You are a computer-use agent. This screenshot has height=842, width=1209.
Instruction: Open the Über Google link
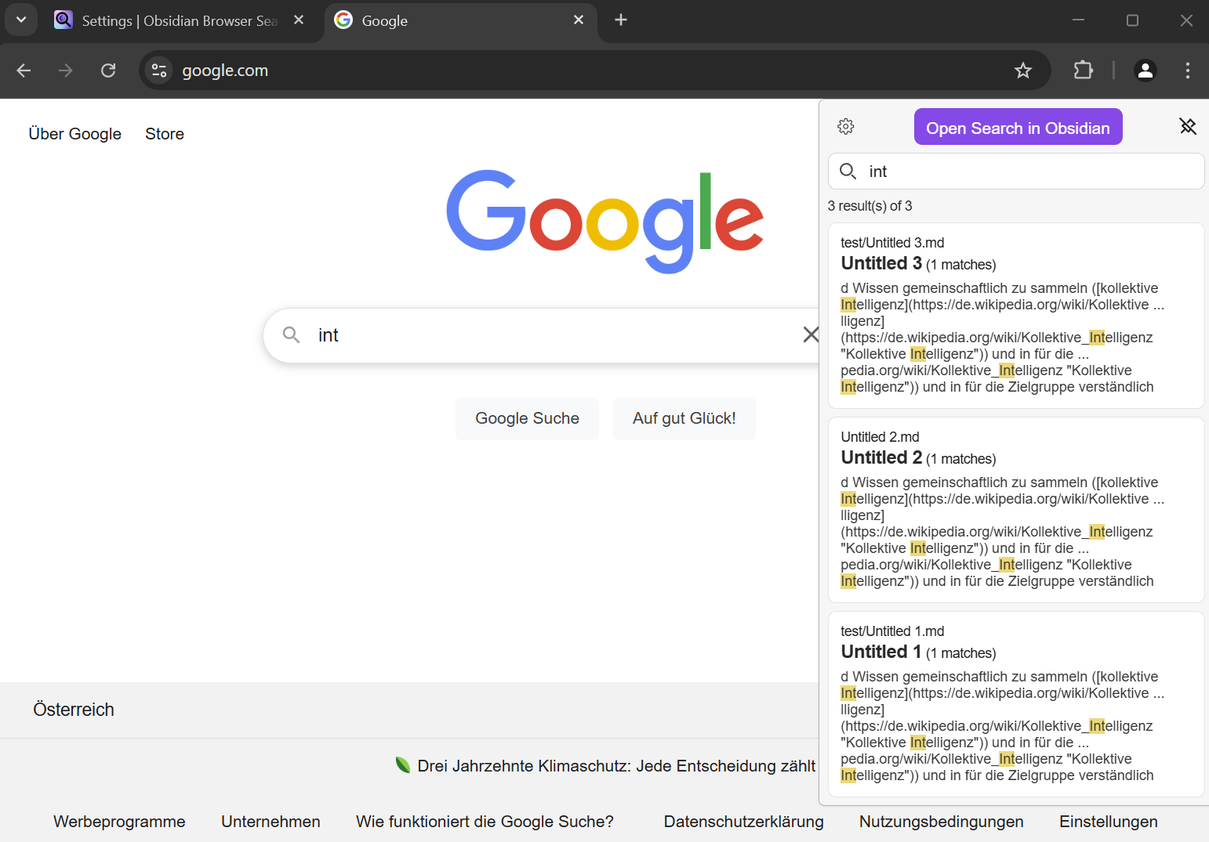pyautogui.click(x=75, y=134)
